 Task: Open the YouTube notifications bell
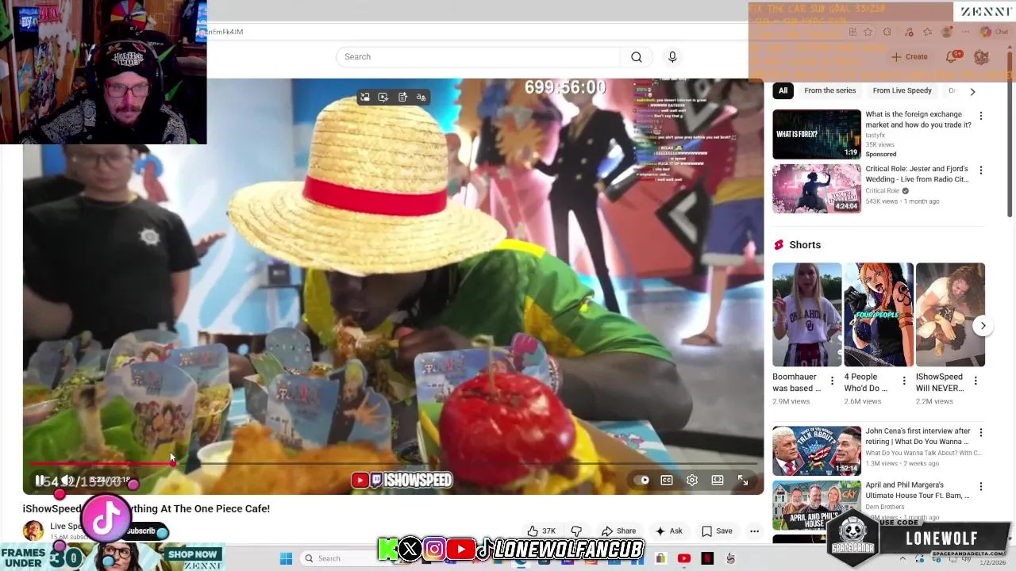click(952, 57)
